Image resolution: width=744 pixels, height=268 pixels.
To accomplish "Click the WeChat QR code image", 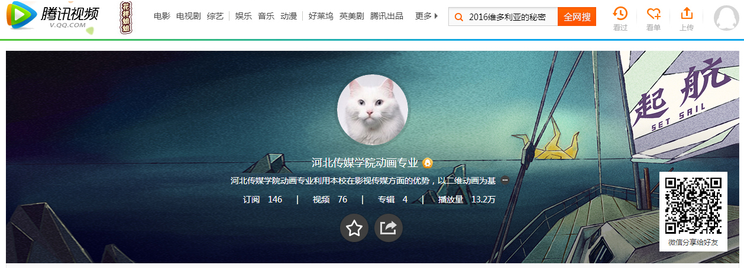I will [693, 205].
